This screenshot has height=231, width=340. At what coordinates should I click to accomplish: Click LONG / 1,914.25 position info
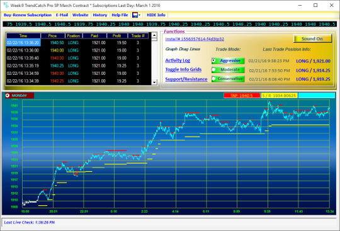(313, 70)
